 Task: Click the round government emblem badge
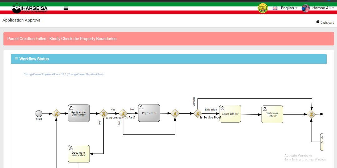(263, 8)
